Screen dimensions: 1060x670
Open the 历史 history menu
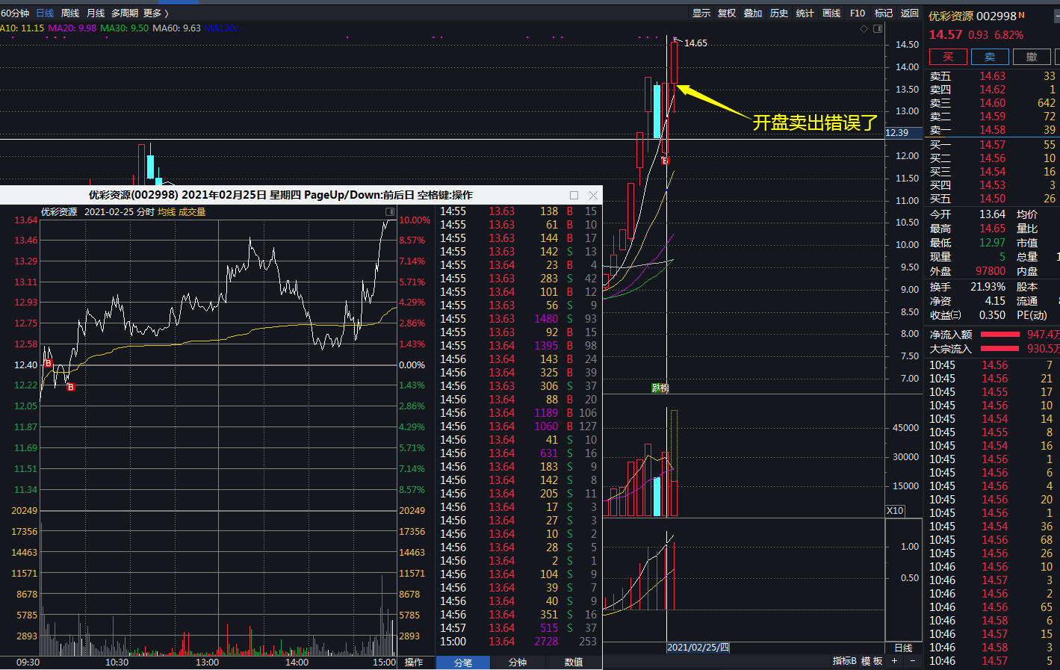tap(779, 13)
